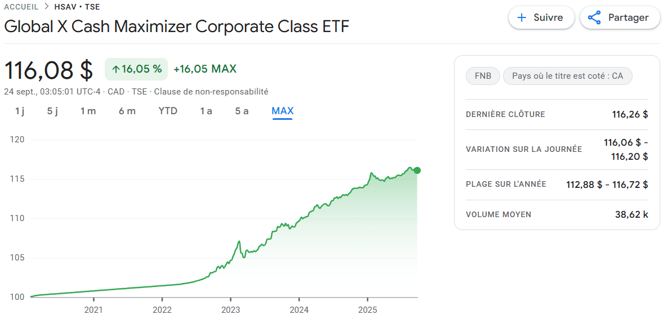This screenshot has height=319, width=663.
Task: Click the breadcrumb chevron after ACCUEIL
Action: point(47,7)
